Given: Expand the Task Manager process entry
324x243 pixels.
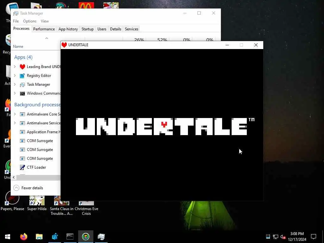Looking at the screenshot, I should pos(15,84).
